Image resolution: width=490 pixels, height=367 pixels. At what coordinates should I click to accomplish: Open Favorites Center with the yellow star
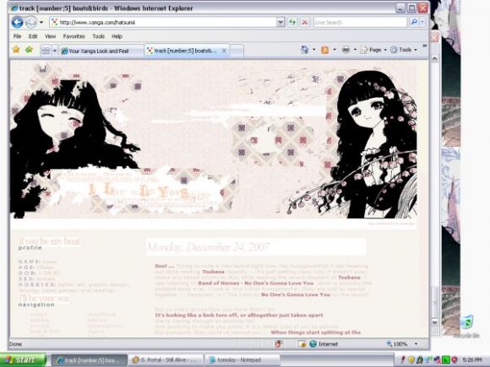coord(16,49)
